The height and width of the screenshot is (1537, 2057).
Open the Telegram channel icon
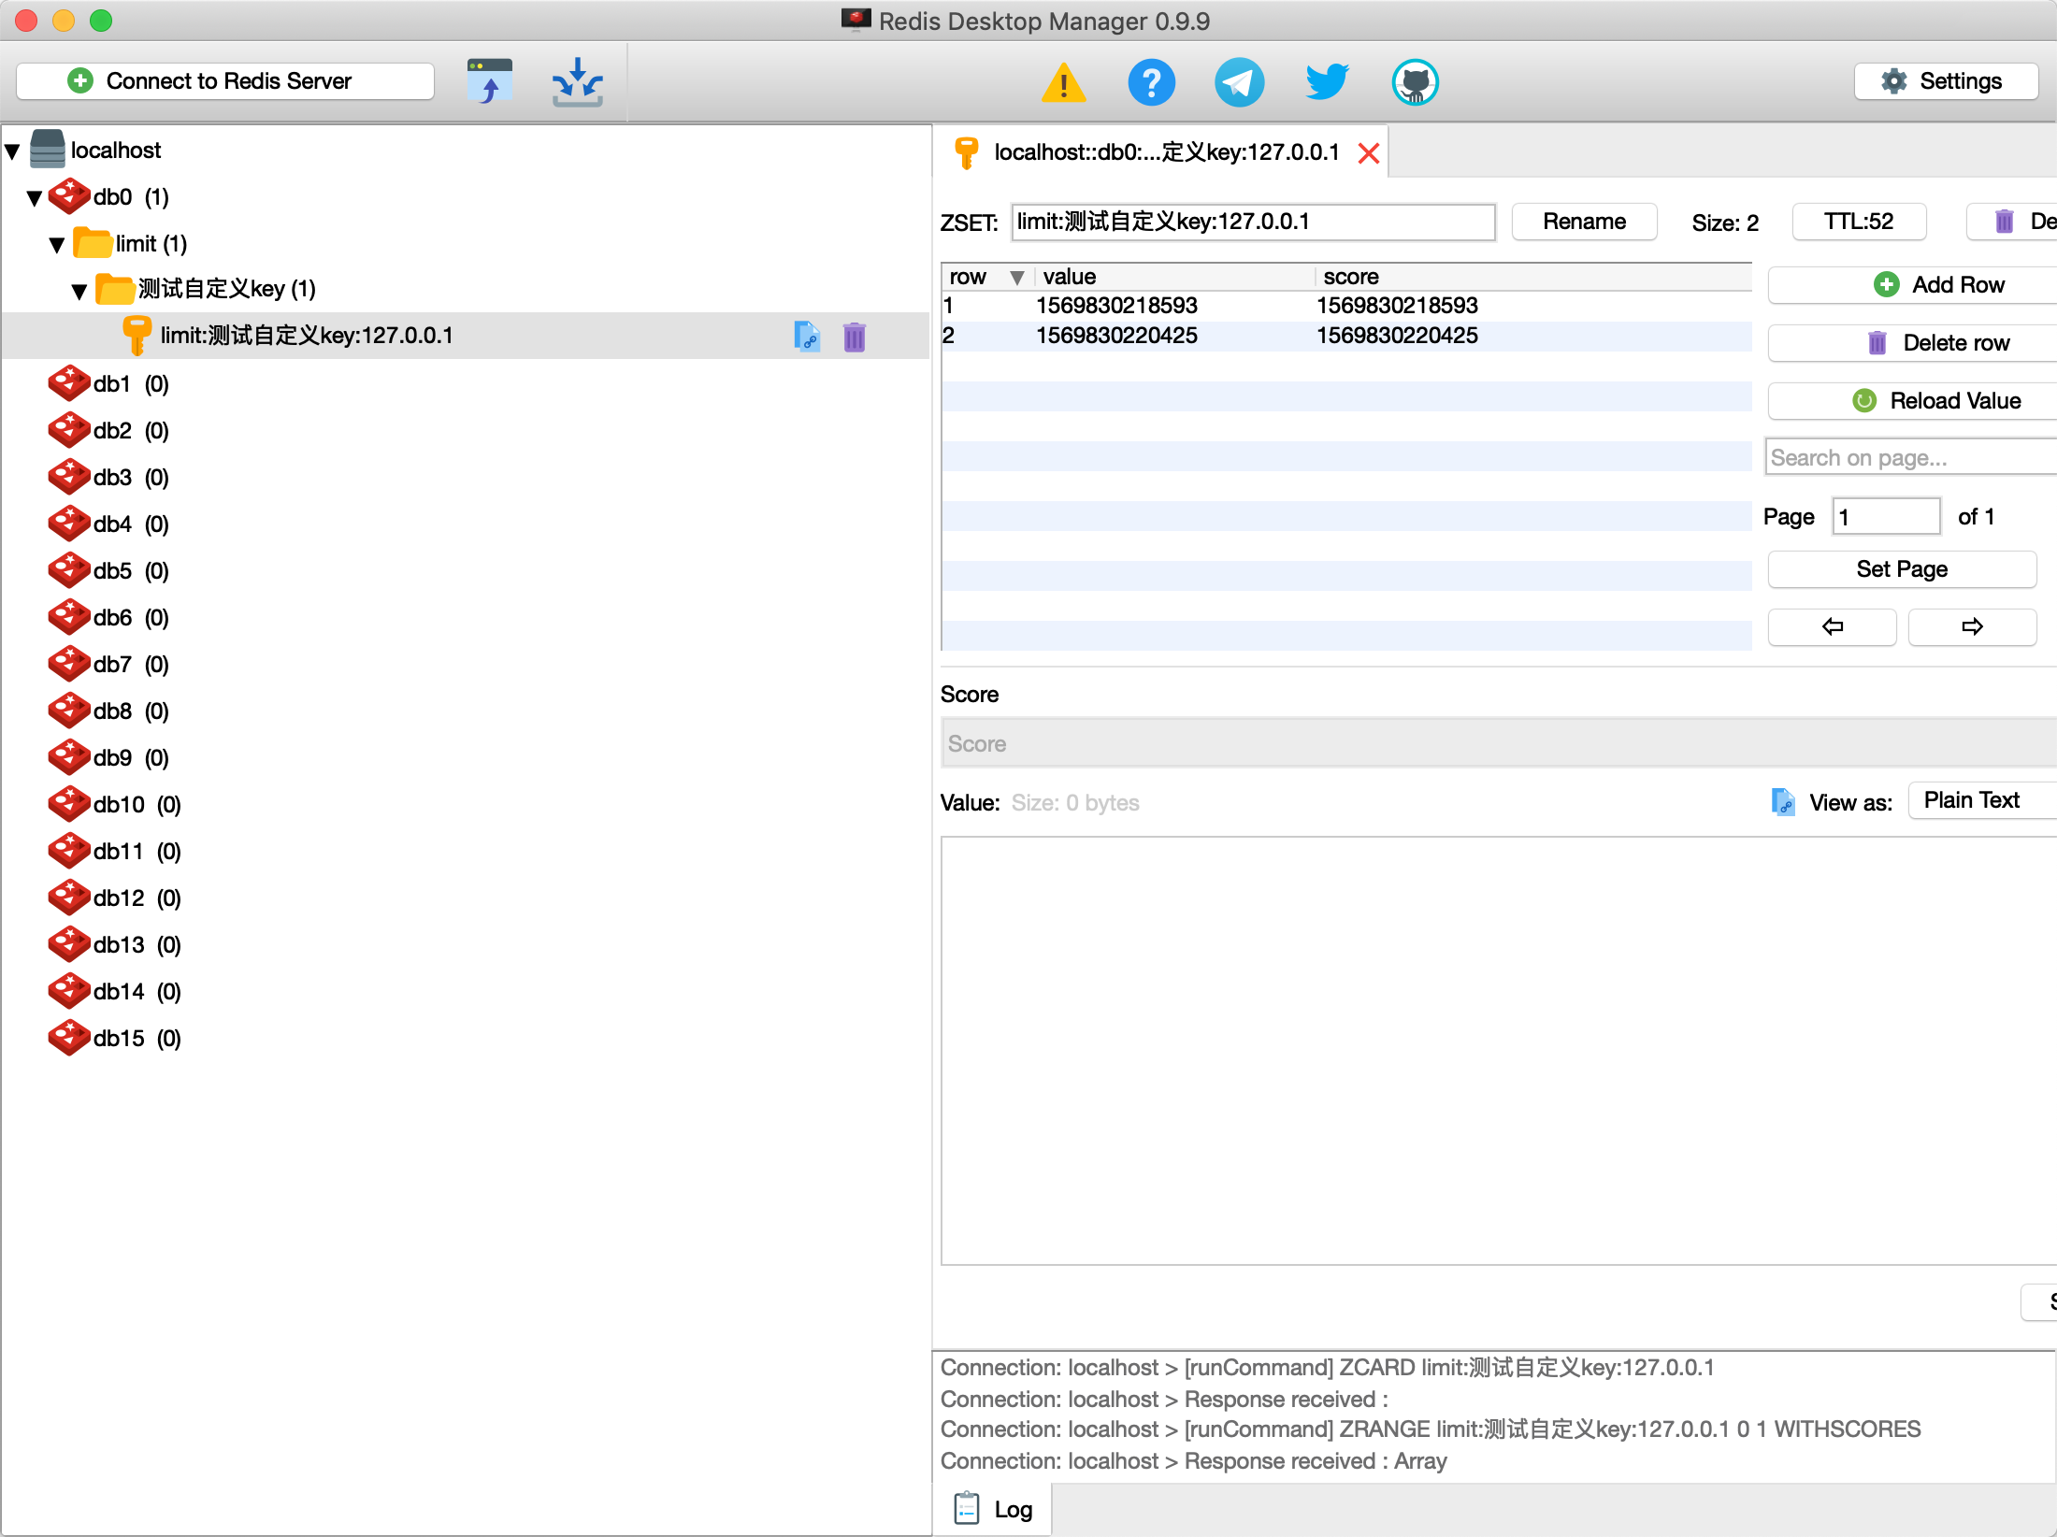[1239, 82]
